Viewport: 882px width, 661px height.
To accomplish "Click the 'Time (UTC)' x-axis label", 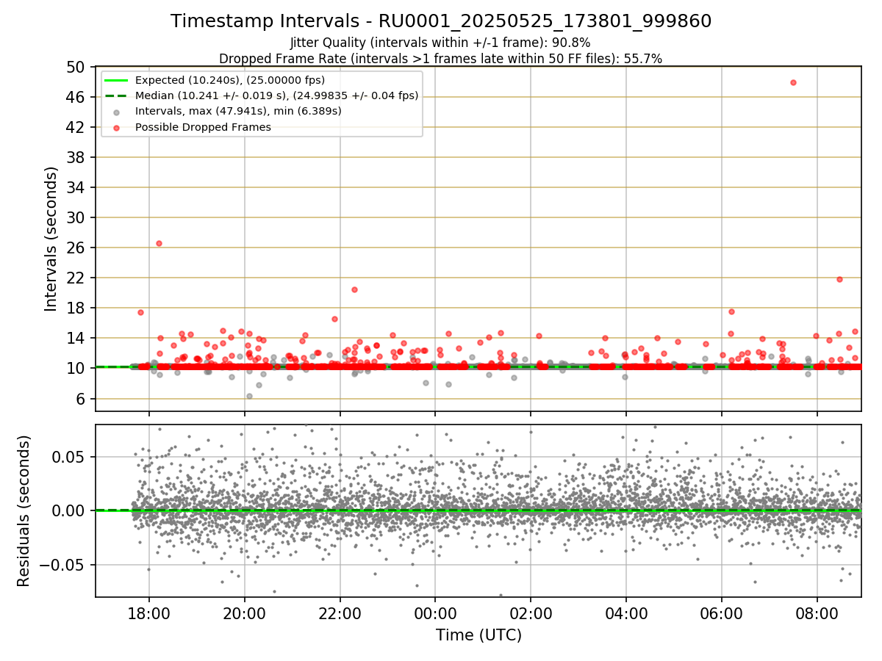I will (x=478, y=635).
